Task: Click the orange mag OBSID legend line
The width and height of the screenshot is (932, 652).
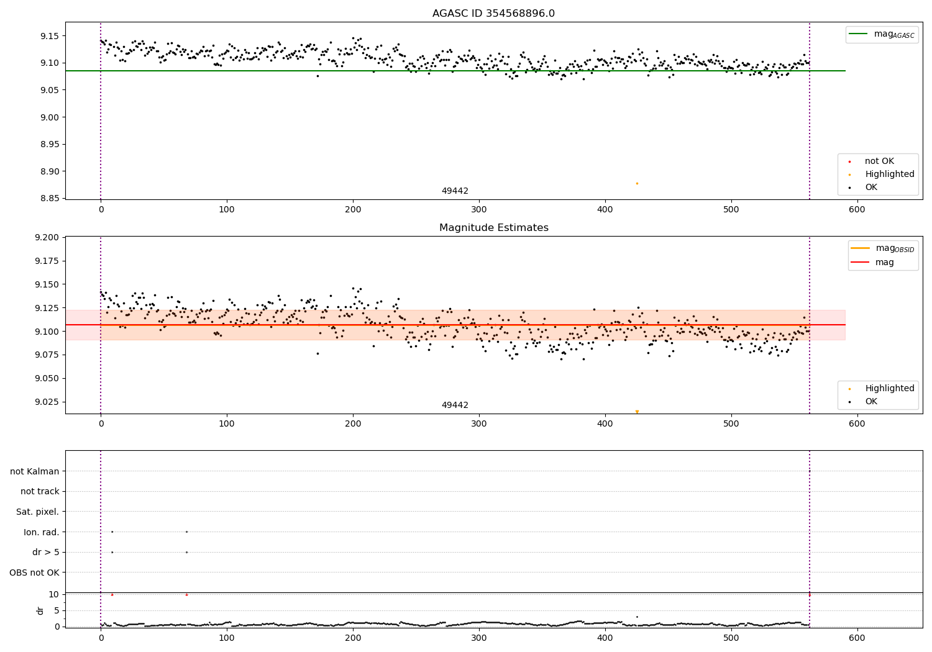Action: (861, 248)
